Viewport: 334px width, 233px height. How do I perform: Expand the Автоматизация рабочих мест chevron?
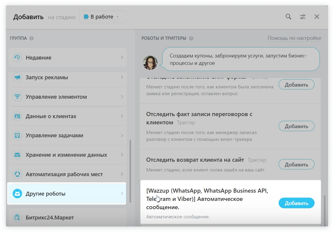122,174
